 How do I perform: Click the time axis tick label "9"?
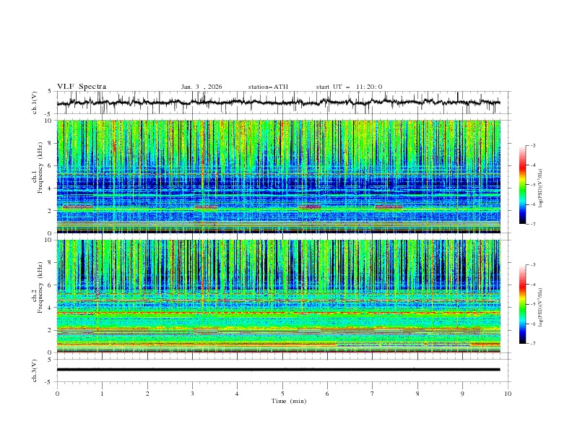[462, 394]
